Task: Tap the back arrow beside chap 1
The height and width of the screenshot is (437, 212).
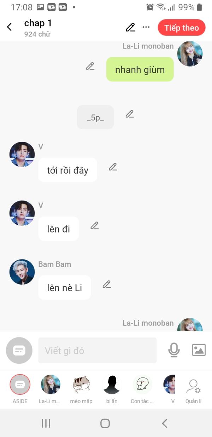Action: click(x=9, y=27)
